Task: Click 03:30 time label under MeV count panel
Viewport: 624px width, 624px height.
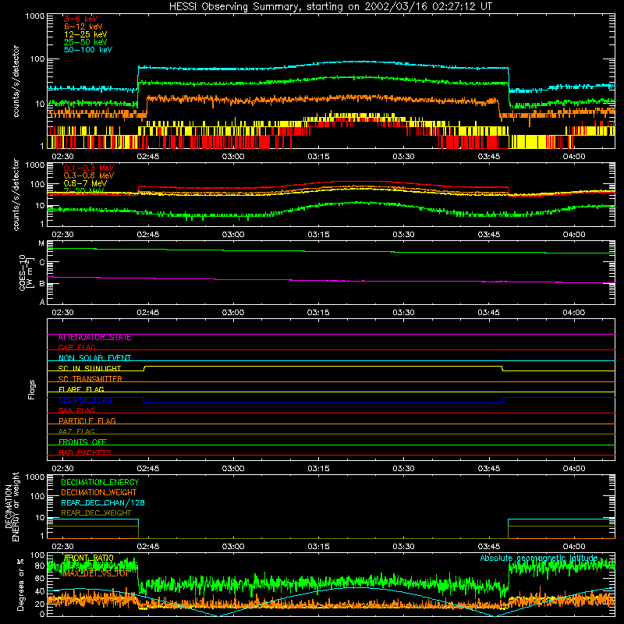Action: (403, 235)
